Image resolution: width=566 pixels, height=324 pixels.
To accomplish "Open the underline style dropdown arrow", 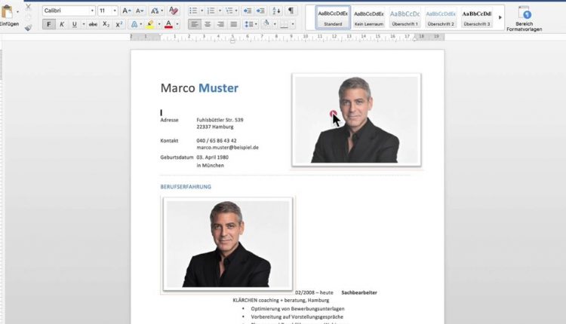I will tap(83, 25).
